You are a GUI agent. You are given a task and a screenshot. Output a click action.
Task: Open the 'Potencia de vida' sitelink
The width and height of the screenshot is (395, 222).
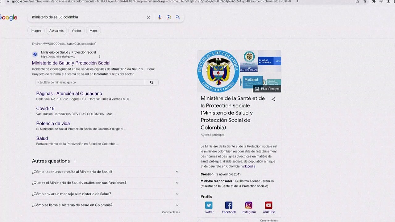tap(53, 123)
